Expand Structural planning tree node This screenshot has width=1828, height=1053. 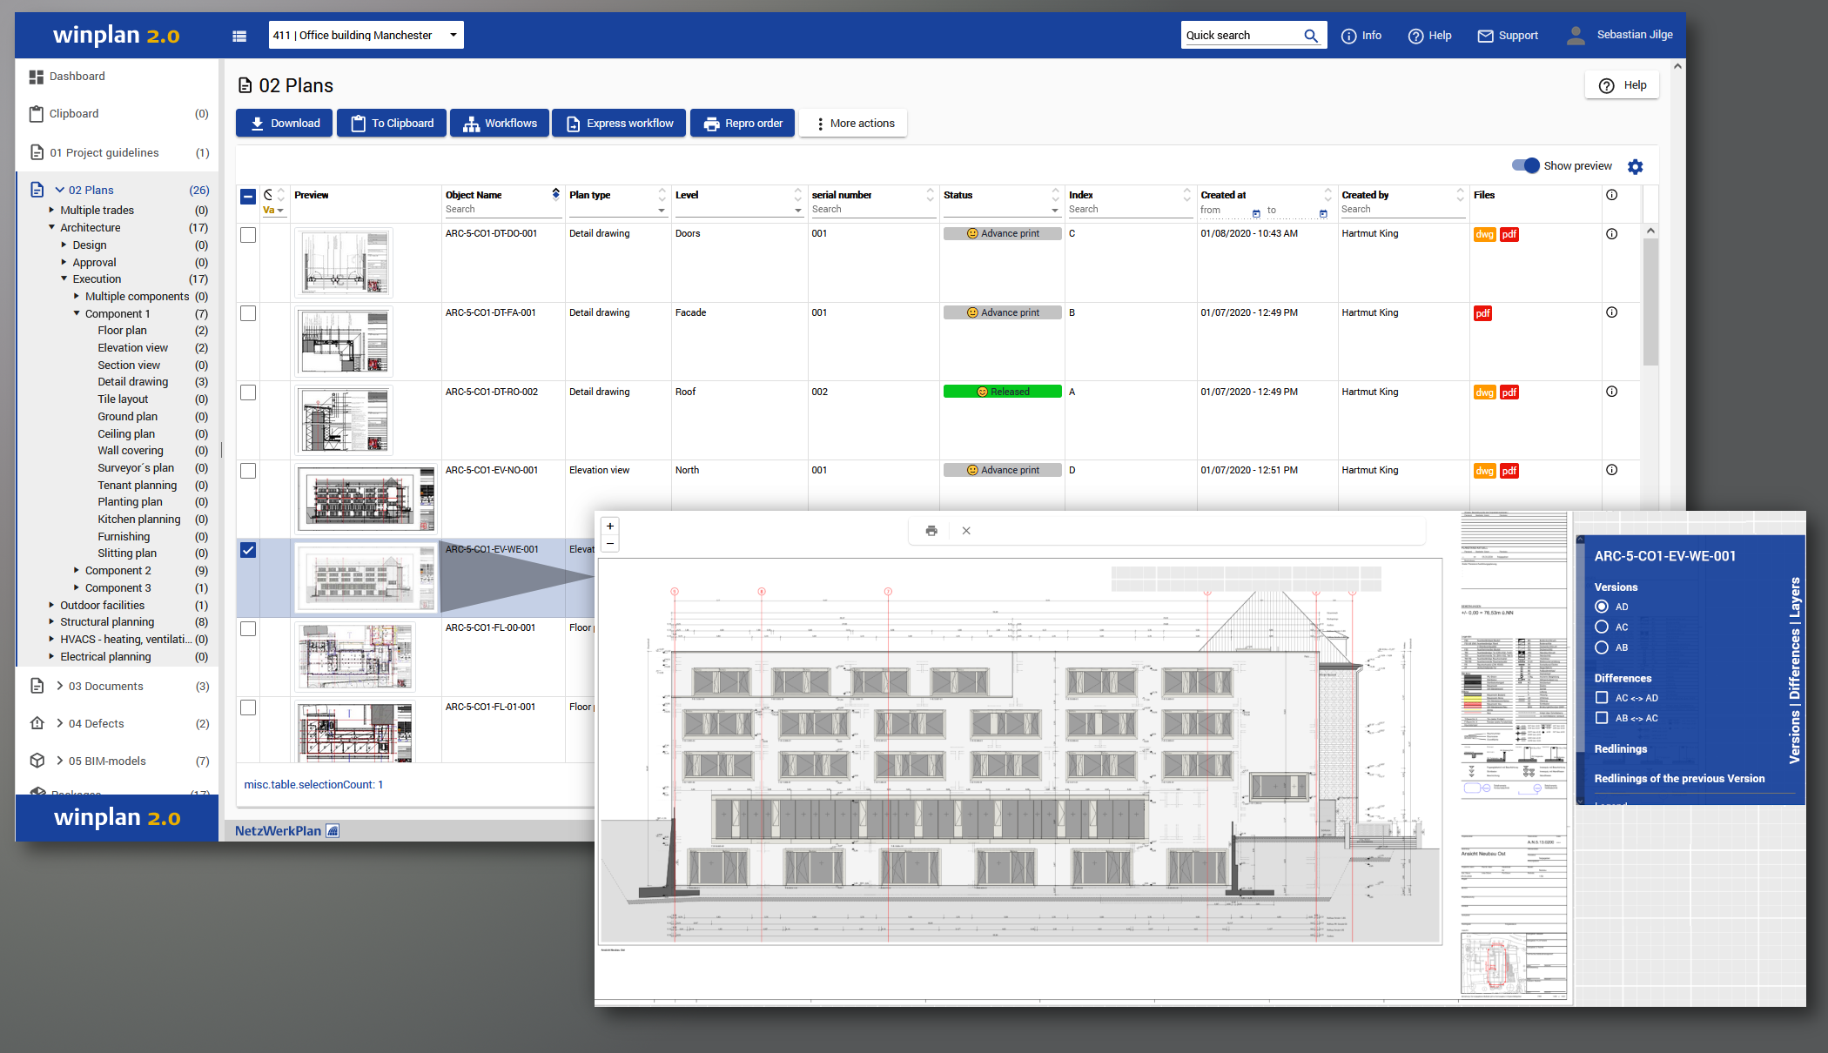click(51, 622)
